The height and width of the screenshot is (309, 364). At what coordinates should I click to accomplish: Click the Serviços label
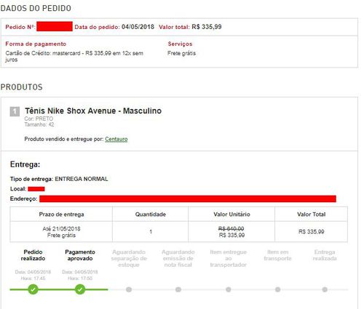(x=180, y=44)
